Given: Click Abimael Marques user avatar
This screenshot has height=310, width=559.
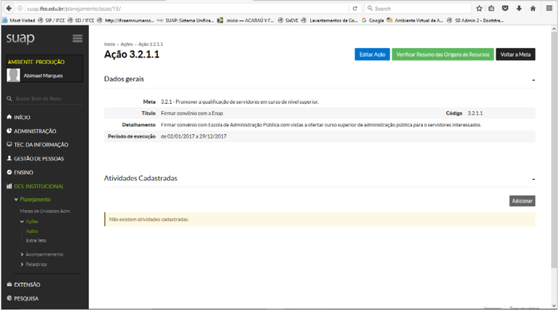Looking at the screenshot, I should click(x=13, y=76).
